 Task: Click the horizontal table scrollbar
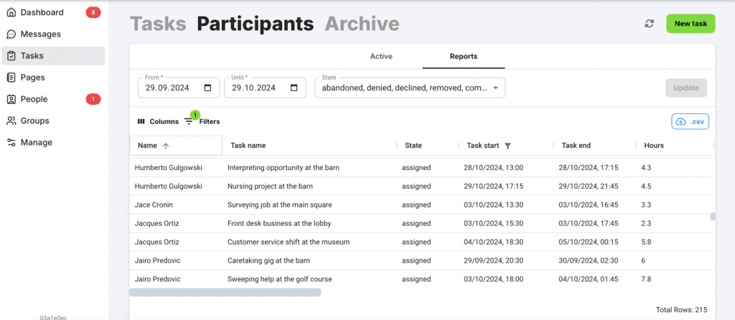(x=225, y=292)
